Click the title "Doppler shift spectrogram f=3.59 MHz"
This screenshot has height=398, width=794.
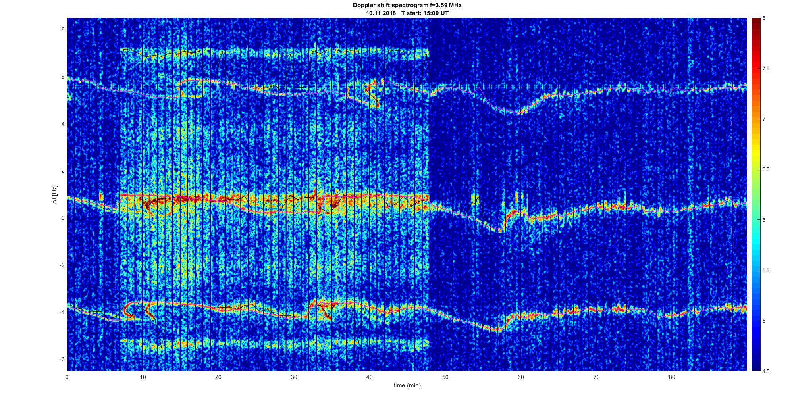click(x=407, y=5)
